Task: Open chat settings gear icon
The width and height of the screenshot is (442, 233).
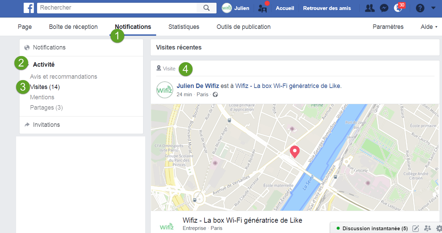Action: pyautogui.click(x=439, y=228)
